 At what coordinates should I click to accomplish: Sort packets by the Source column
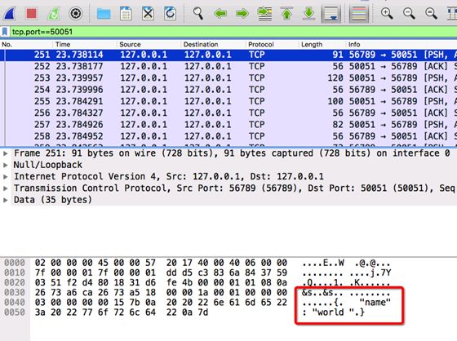(x=149, y=44)
